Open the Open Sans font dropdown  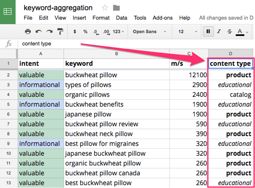click(150, 32)
